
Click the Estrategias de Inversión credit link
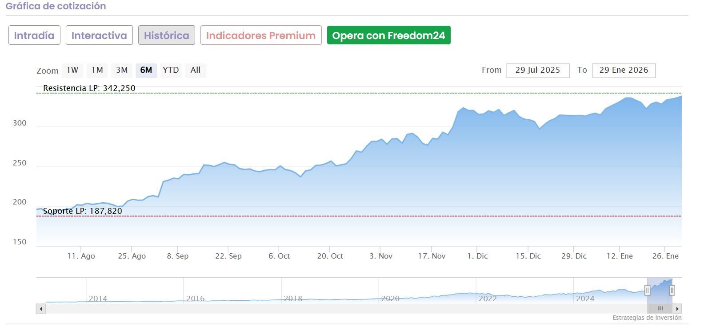(647, 318)
